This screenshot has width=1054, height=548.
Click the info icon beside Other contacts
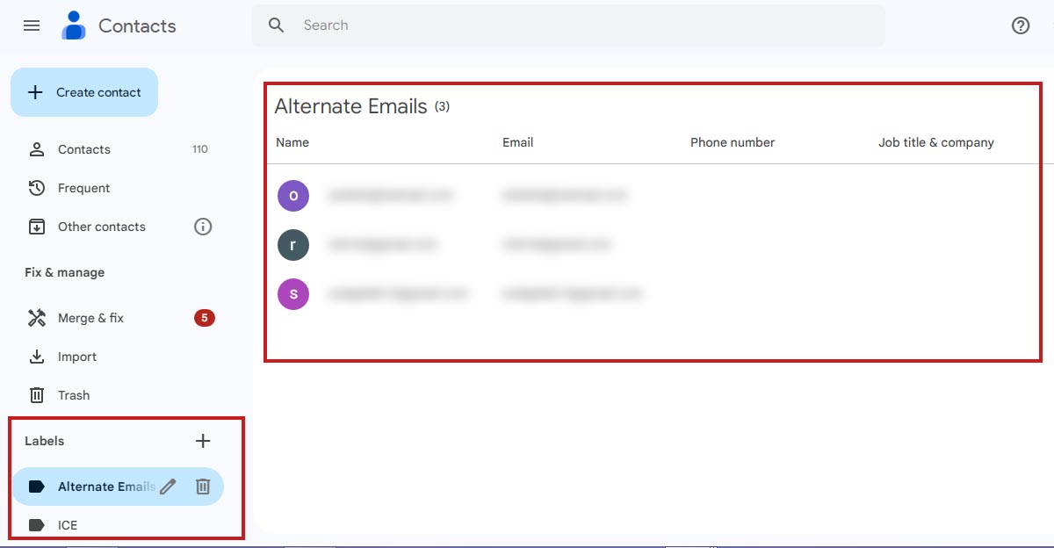[203, 226]
